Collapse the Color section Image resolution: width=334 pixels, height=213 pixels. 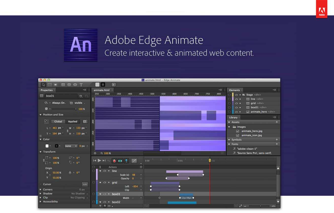point(40,139)
